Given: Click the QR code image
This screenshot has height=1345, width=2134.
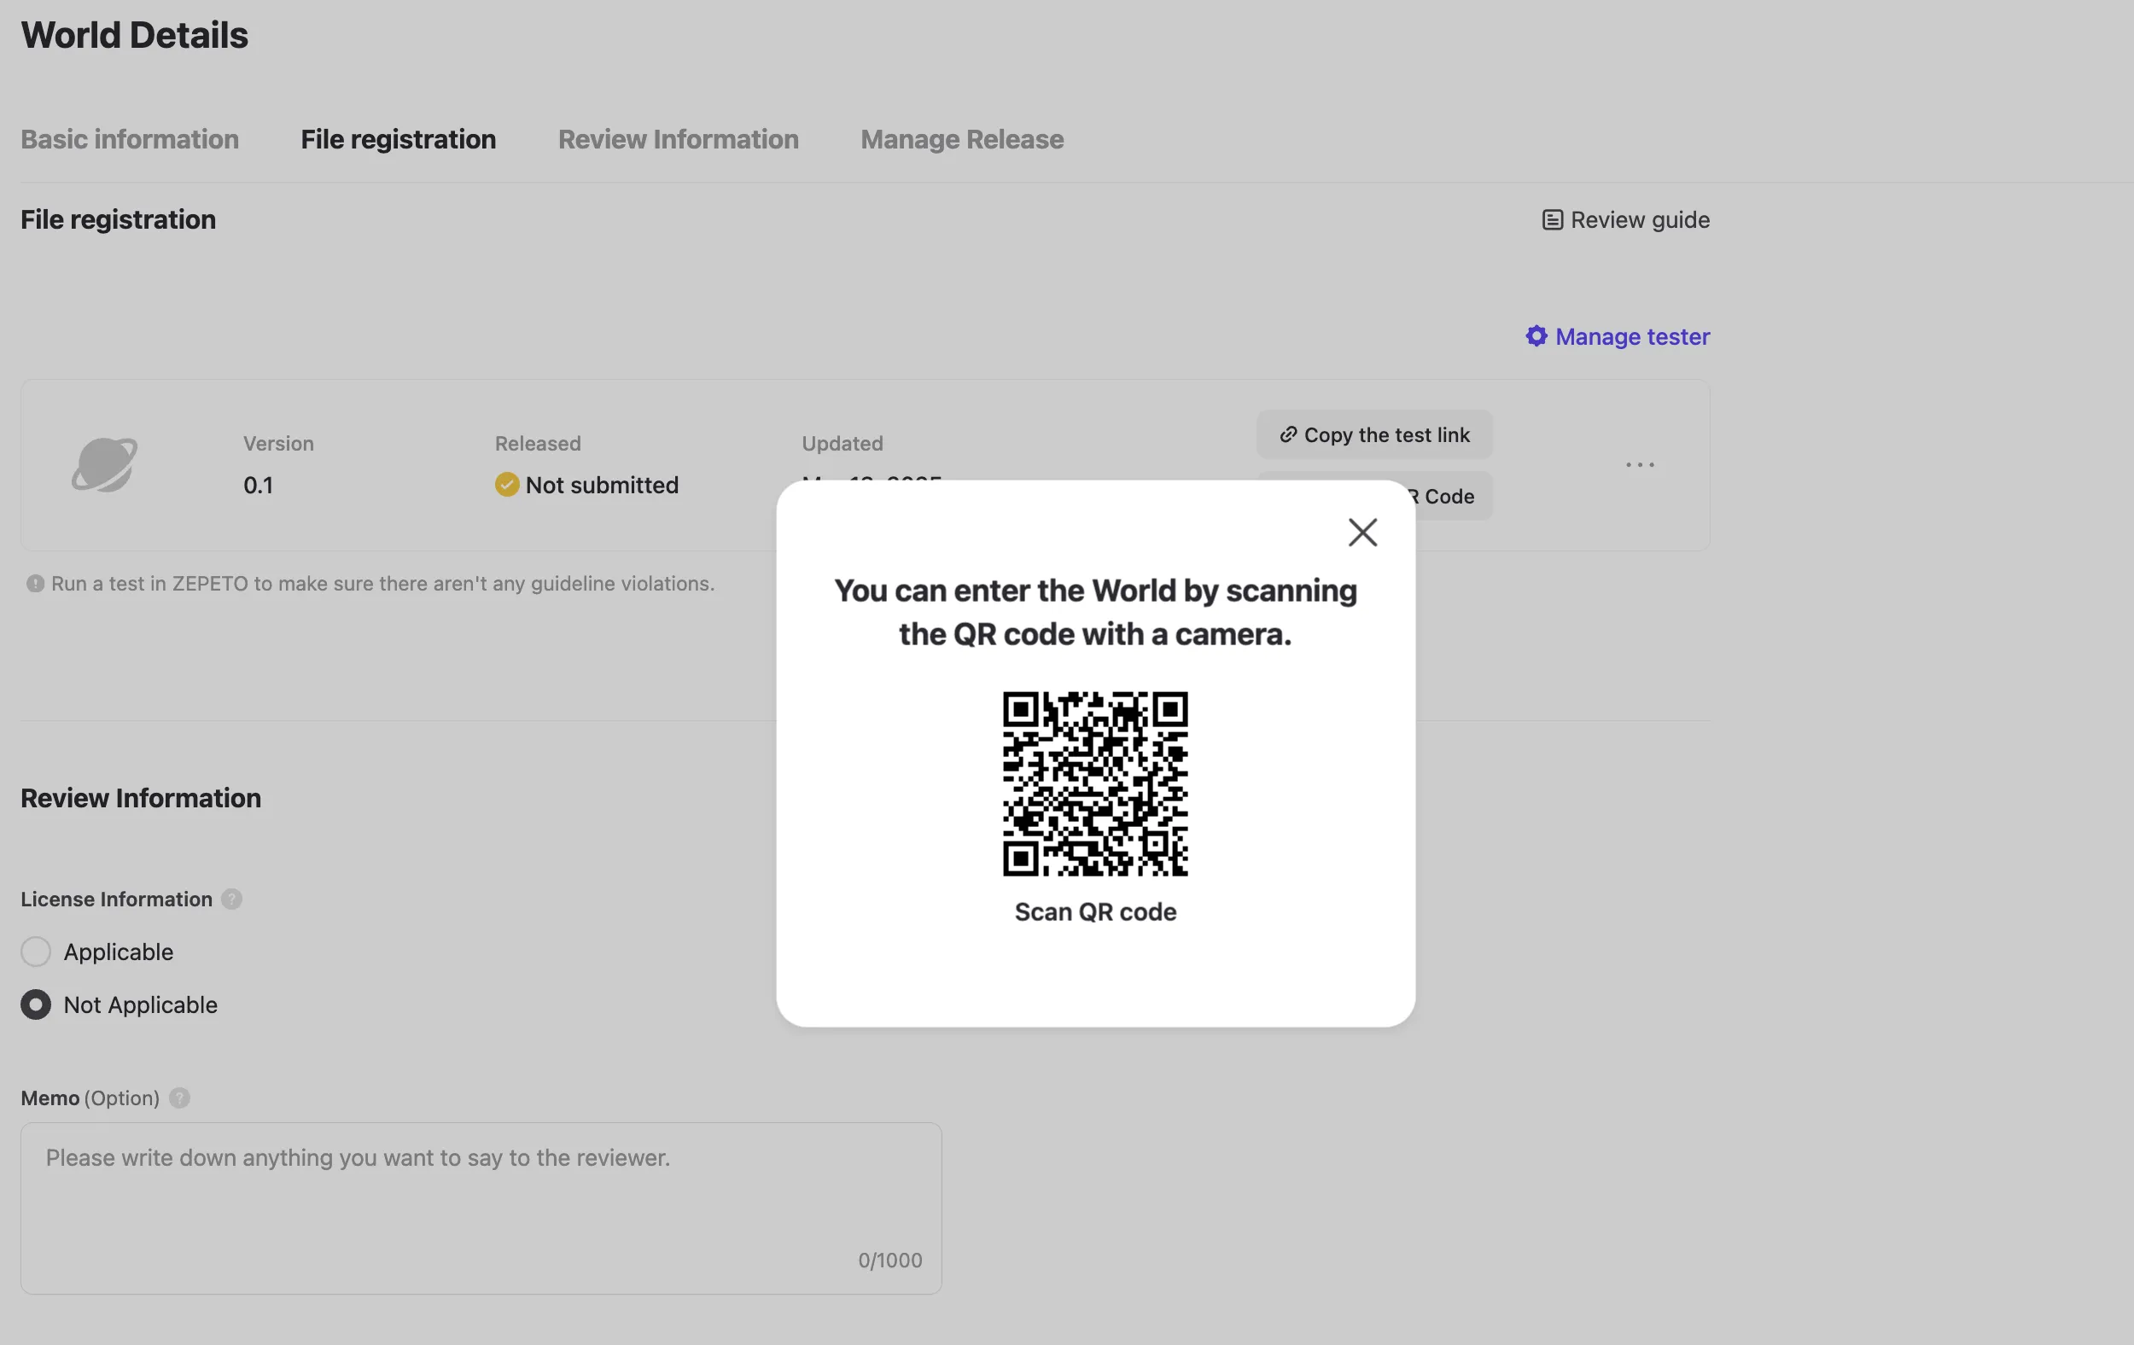Looking at the screenshot, I should click(x=1095, y=783).
